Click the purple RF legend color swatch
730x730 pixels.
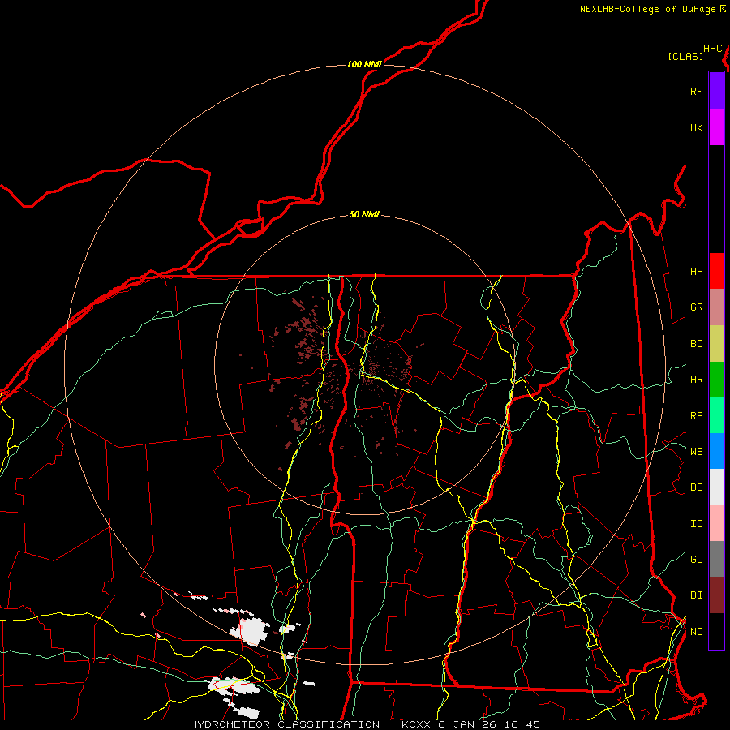(716, 91)
